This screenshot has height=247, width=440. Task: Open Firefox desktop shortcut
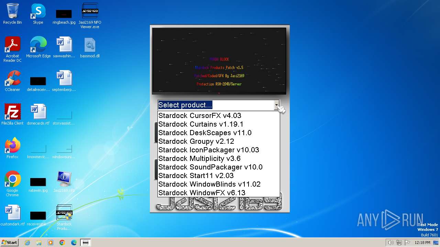click(x=12, y=149)
